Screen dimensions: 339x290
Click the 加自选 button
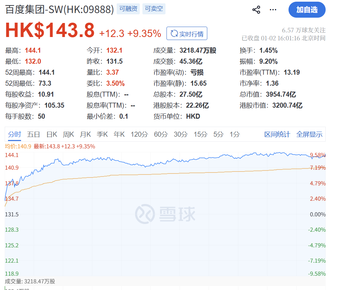(x=307, y=10)
